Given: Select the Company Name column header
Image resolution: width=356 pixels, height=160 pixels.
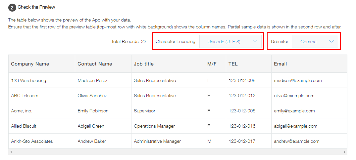Looking at the screenshot, I should coord(30,64).
